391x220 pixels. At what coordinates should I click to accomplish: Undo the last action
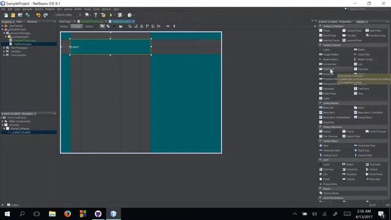(x=38, y=15)
